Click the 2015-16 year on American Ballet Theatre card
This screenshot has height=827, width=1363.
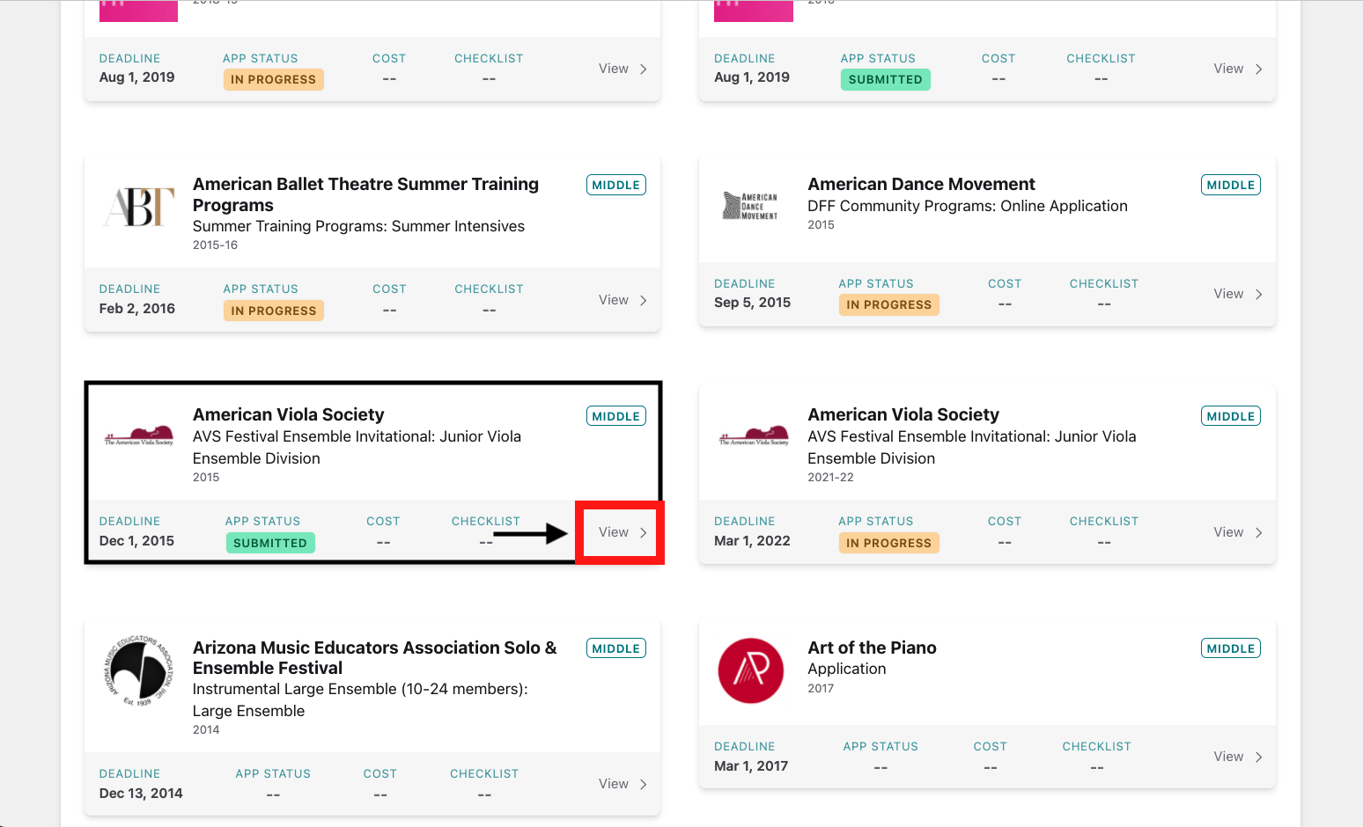click(215, 245)
